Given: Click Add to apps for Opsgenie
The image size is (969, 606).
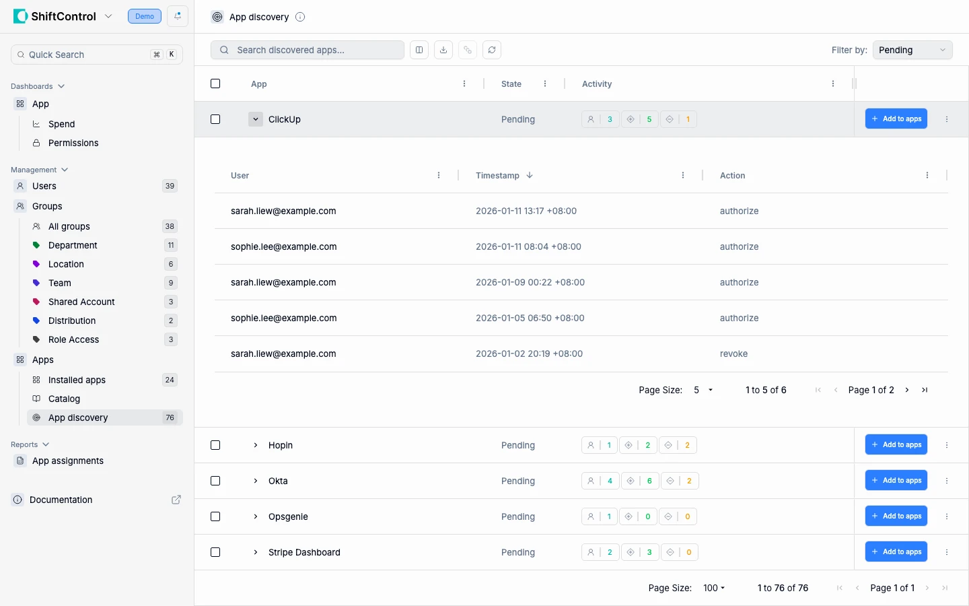Looking at the screenshot, I should tap(896, 516).
